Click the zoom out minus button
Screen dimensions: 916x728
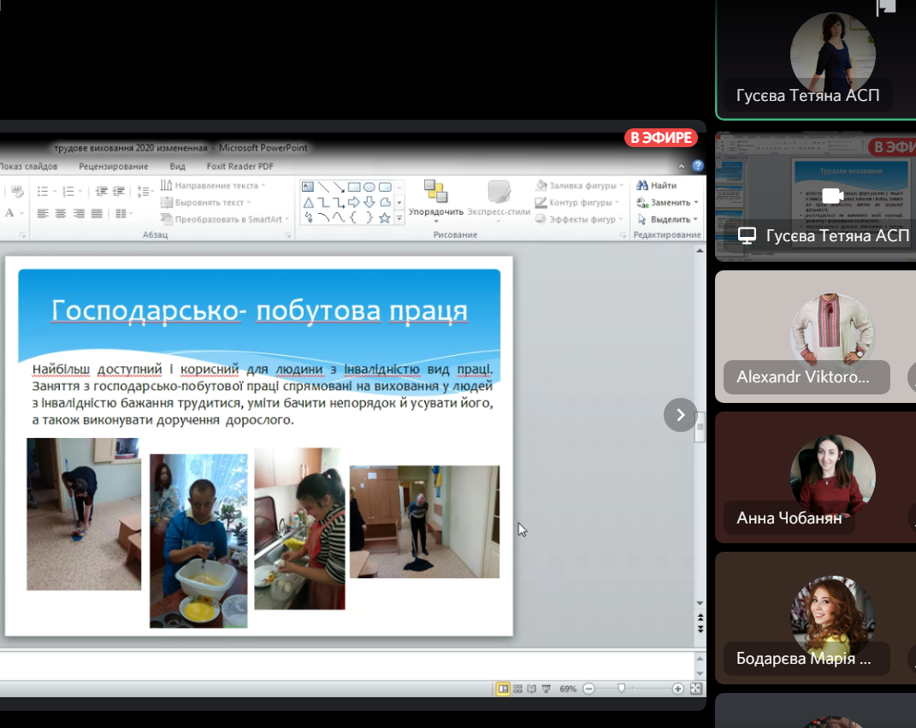click(x=588, y=689)
